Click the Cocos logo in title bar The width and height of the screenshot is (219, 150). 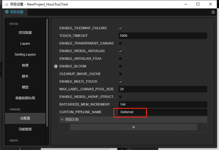pos(6,4)
